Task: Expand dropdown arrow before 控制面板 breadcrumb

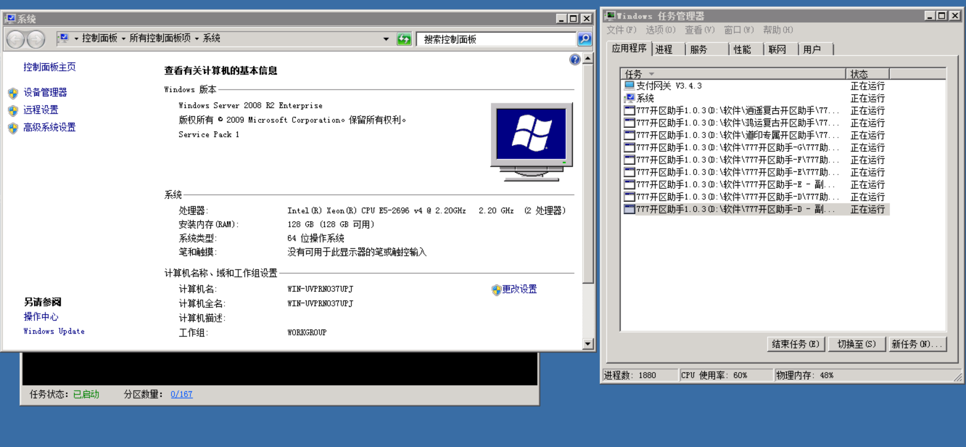Action: click(x=76, y=38)
